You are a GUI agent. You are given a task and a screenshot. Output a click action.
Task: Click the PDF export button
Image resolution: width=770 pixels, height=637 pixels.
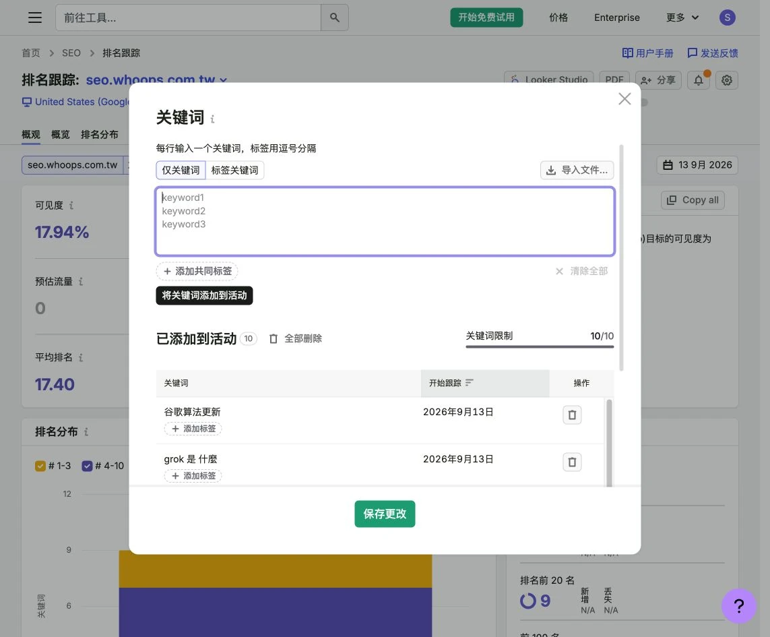[x=614, y=80]
